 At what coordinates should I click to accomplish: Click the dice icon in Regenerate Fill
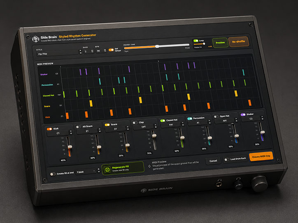107,169
